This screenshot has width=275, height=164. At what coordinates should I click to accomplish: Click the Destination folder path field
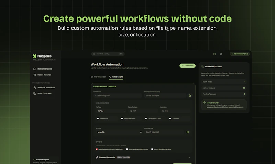pyautogui.click(x=164, y=132)
